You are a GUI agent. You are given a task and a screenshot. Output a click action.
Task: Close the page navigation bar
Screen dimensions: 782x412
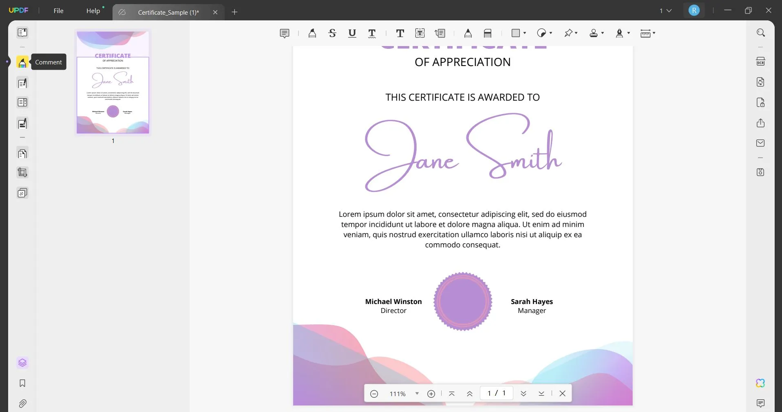563,394
